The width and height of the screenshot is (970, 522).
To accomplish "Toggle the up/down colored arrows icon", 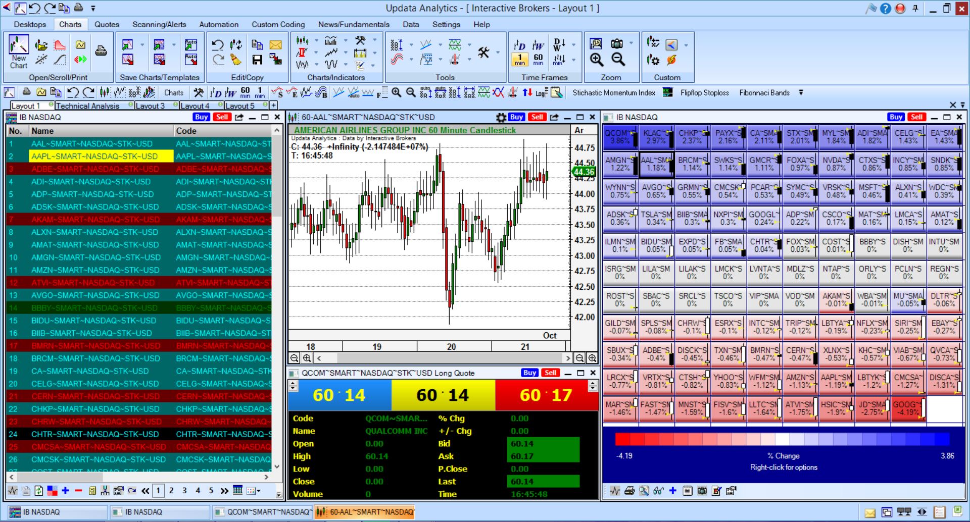I will coord(527,92).
